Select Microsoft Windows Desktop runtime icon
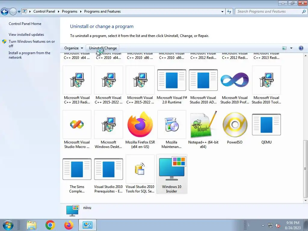The height and width of the screenshot is (231, 308). tap(108, 124)
